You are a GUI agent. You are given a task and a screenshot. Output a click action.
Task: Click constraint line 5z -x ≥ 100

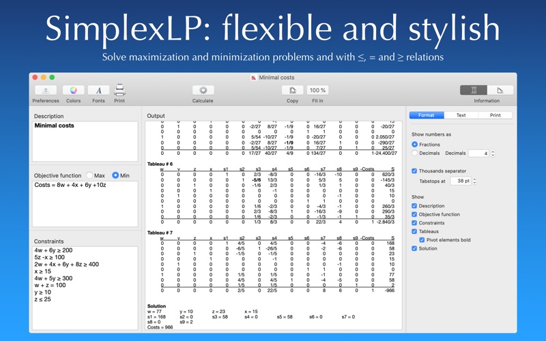click(49, 258)
